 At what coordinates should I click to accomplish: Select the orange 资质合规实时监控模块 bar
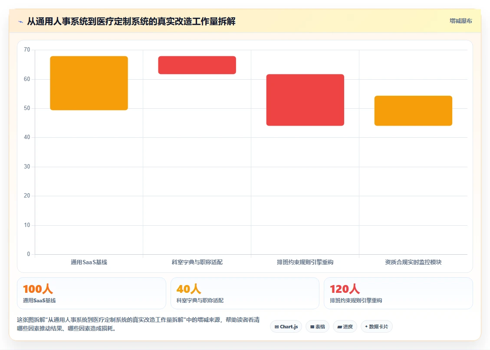tap(413, 111)
